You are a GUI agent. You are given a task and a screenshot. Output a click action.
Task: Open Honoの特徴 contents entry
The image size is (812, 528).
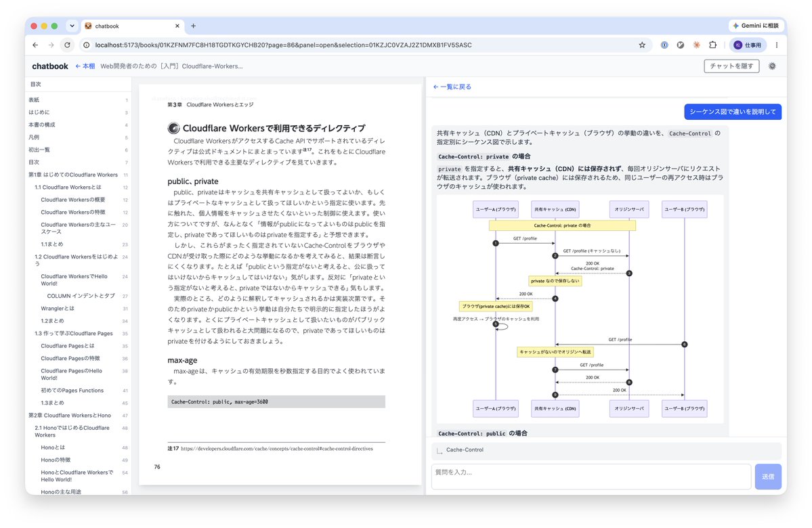pyautogui.click(x=78, y=460)
